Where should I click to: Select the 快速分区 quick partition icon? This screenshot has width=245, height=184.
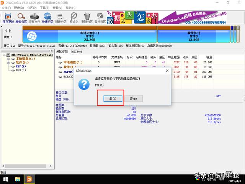47,18
